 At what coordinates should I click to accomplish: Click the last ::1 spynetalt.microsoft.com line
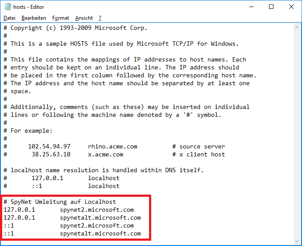point(72,233)
